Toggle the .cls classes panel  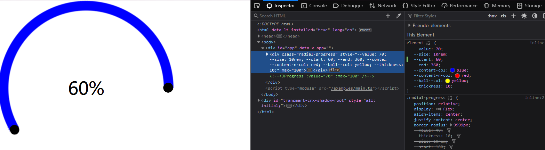(x=503, y=16)
